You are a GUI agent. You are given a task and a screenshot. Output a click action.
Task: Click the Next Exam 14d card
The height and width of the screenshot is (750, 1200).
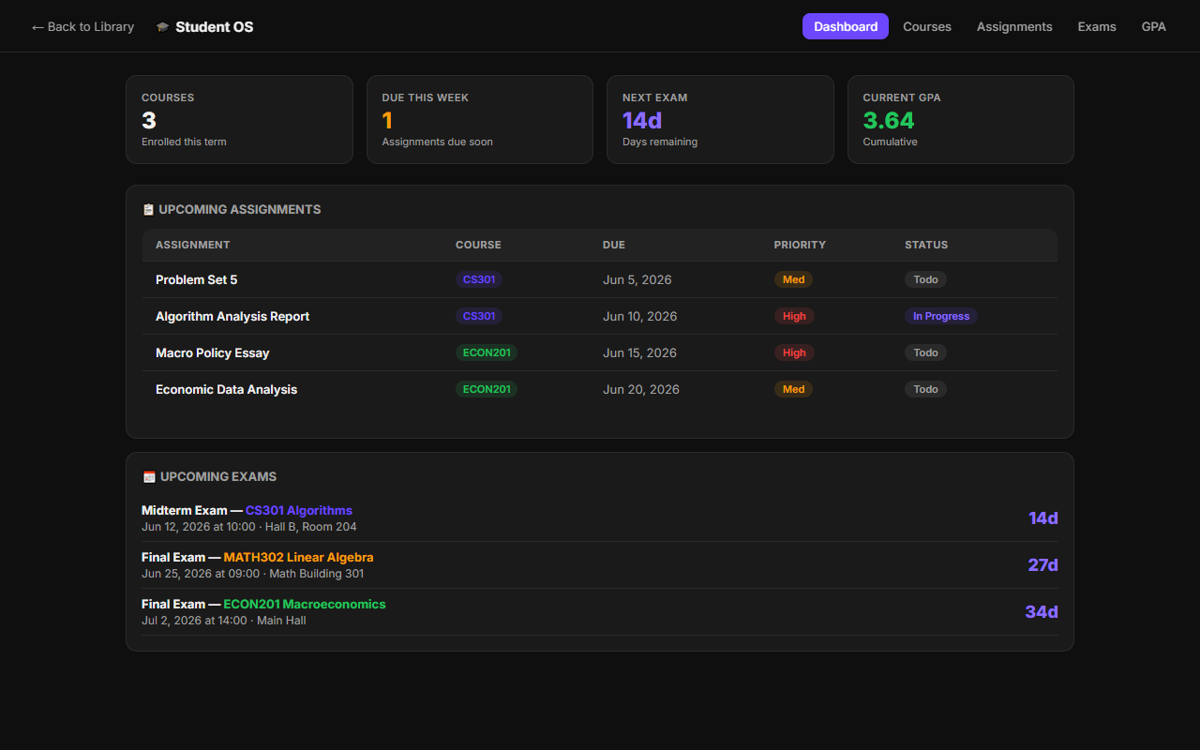[720, 120]
